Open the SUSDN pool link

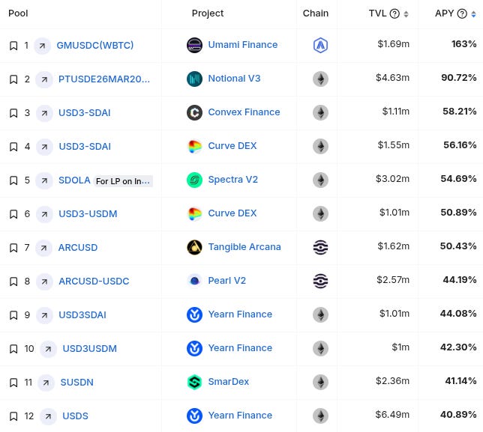(x=76, y=382)
